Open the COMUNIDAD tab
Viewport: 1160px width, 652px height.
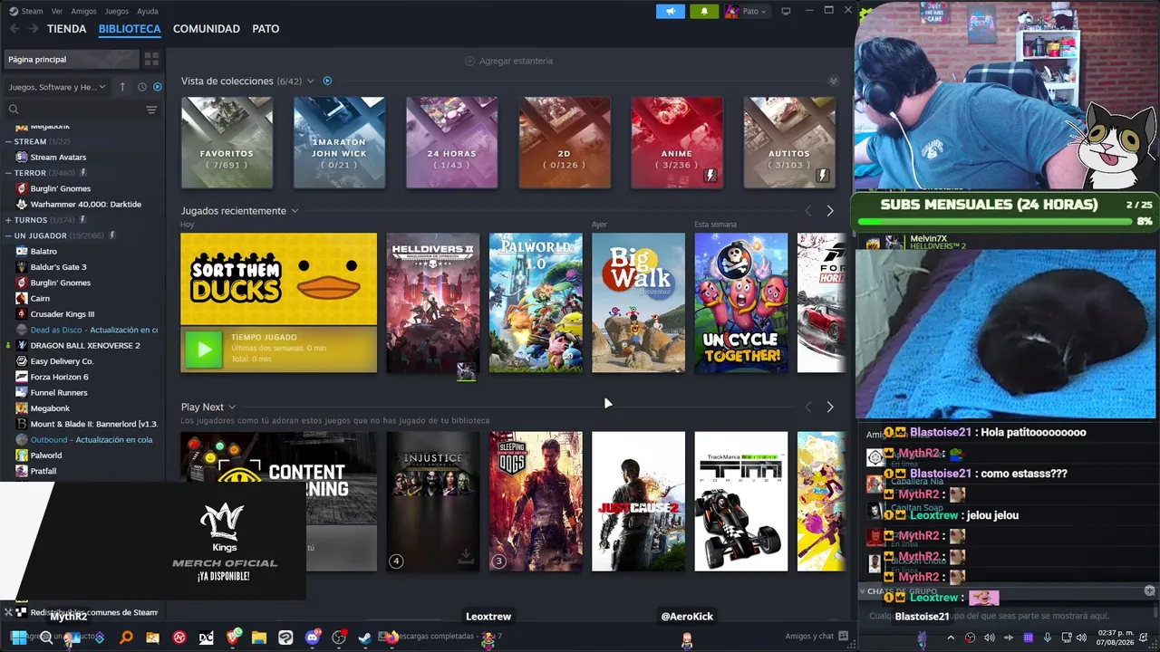[x=207, y=29]
